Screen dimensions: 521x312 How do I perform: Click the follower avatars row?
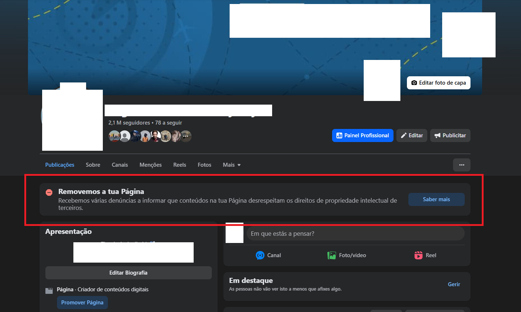click(150, 136)
